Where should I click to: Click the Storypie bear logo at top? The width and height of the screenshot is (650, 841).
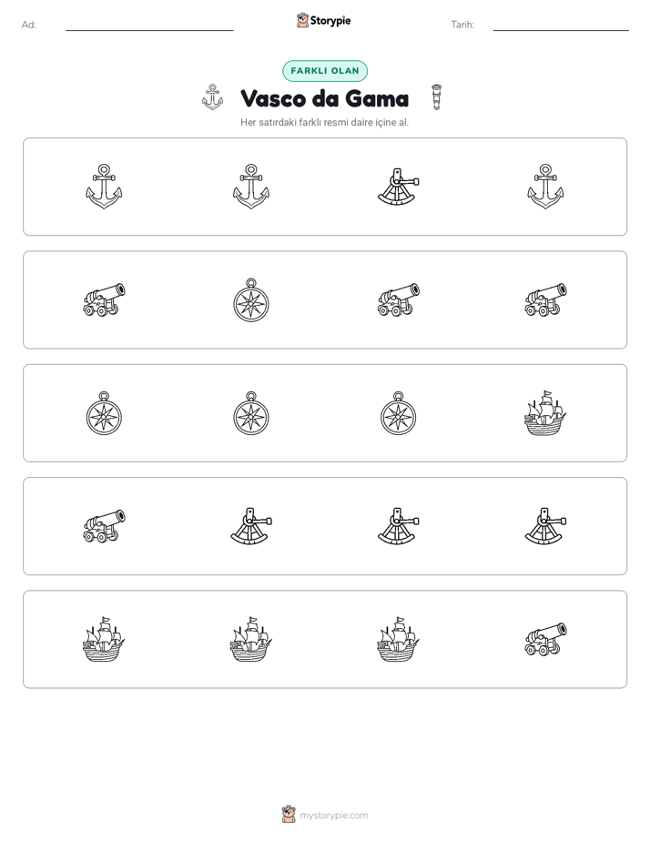click(302, 20)
